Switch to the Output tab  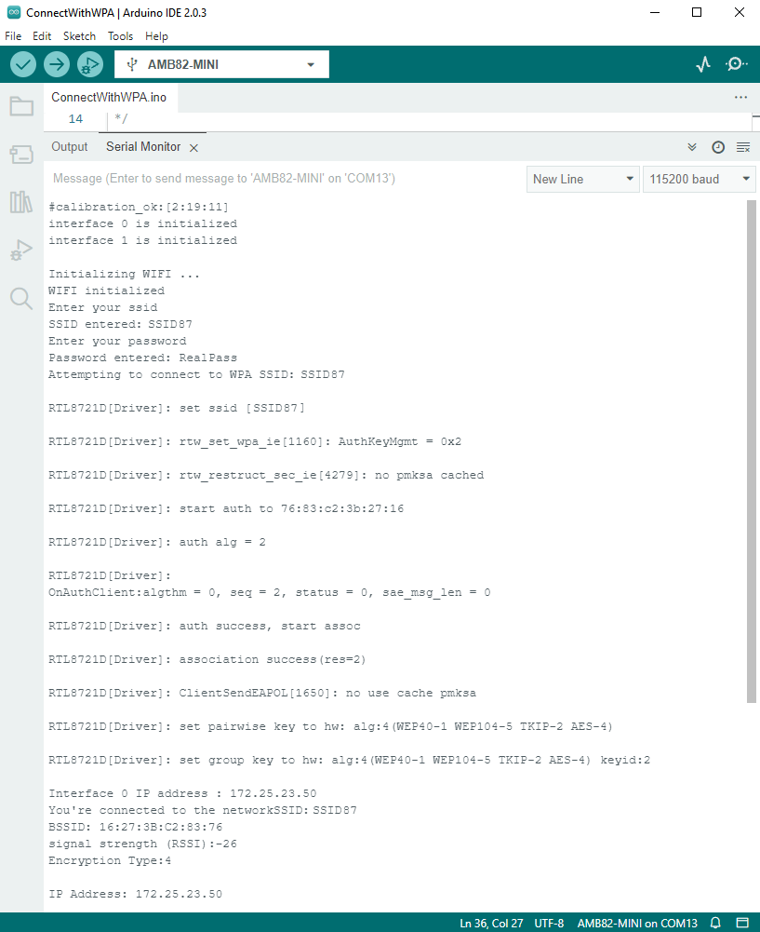point(70,147)
